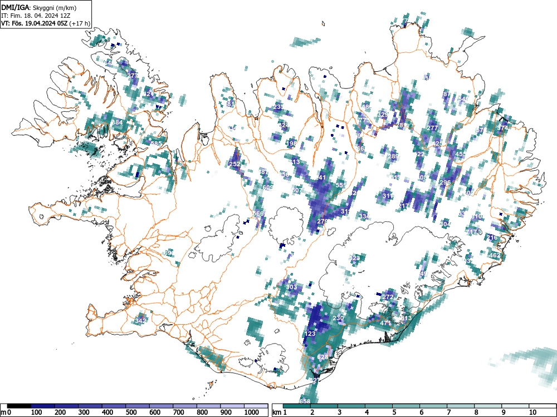Click the visibility value "329" on the map
The image size is (557, 417).
coord(383,115)
